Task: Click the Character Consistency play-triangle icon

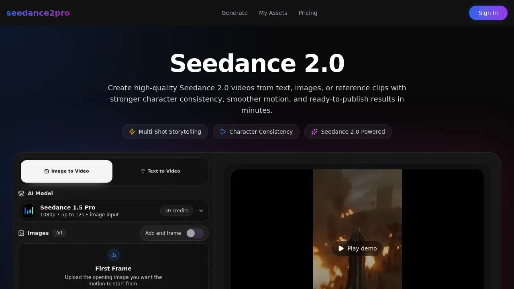Action: [223, 132]
